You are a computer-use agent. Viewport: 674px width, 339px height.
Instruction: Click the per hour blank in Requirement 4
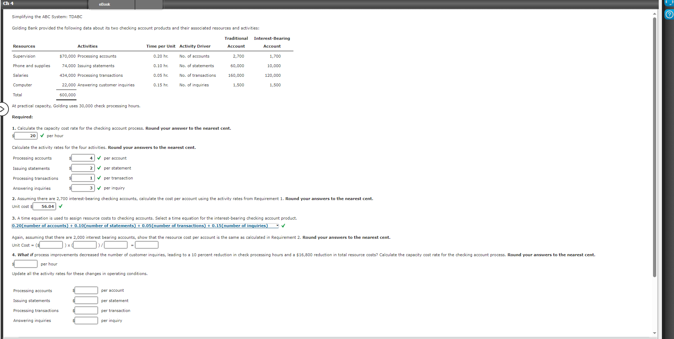pos(26,264)
